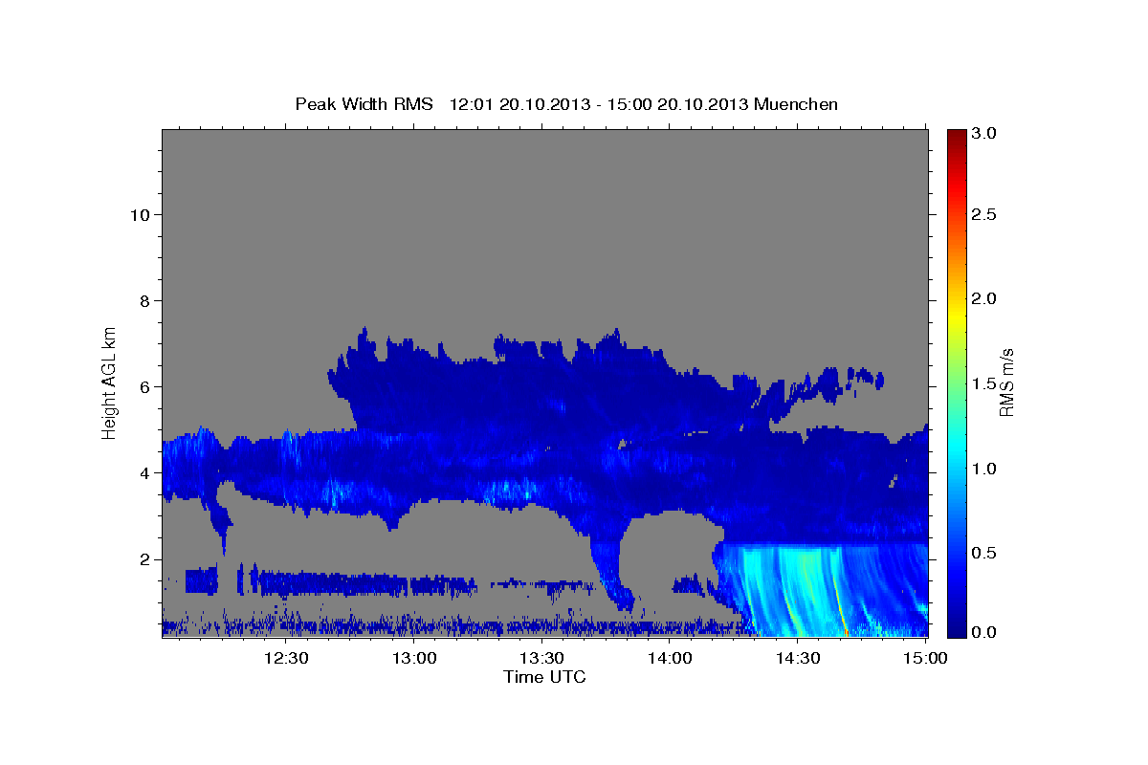Click the height tick label 8
This screenshot has width=1148, height=765.
143,300
